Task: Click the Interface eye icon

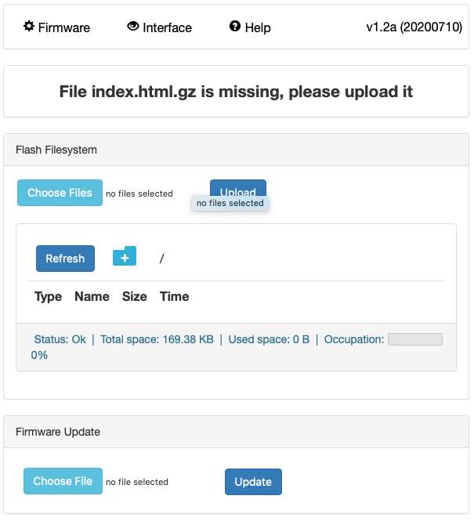Action: click(x=133, y=27)
